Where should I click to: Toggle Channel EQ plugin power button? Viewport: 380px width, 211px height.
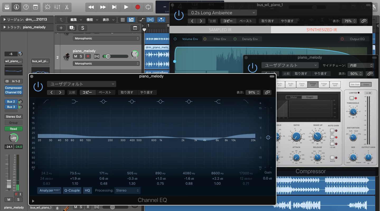[38, 86]
